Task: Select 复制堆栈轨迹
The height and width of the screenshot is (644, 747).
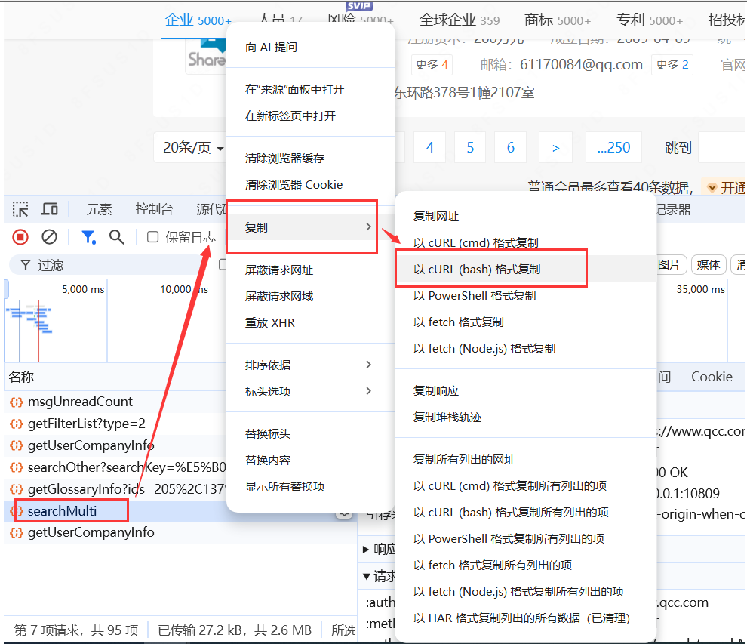Action: click(447, 417)
